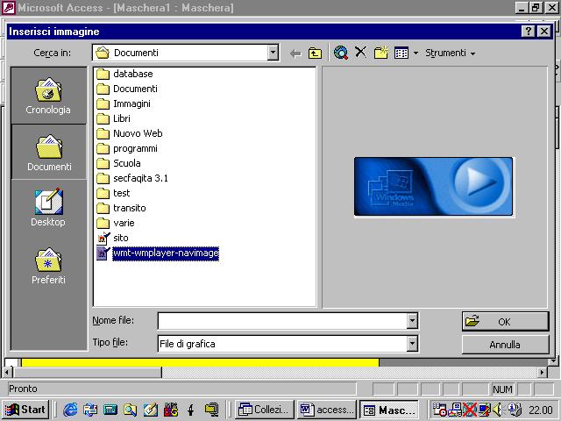Select the Libri folder
The height and width of the screenshot is (421, 561).
coord(113,118)
